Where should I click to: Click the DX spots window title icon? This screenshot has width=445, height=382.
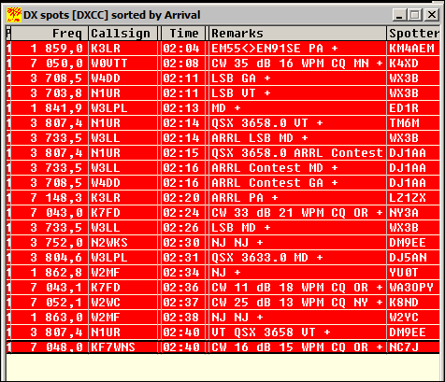14,15
